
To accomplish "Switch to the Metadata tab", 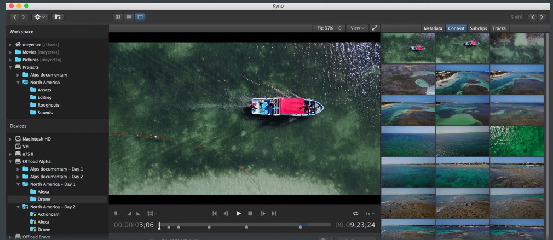I will 433,28.
